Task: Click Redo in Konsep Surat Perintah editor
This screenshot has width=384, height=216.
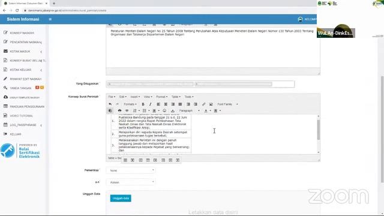Action: (x=118, y=104)
